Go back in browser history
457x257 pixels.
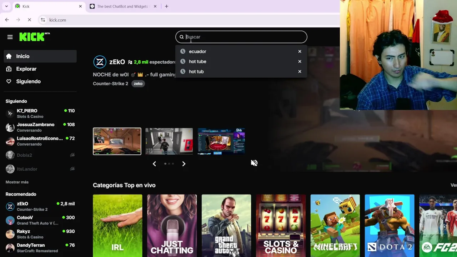(x=7, y=20)
